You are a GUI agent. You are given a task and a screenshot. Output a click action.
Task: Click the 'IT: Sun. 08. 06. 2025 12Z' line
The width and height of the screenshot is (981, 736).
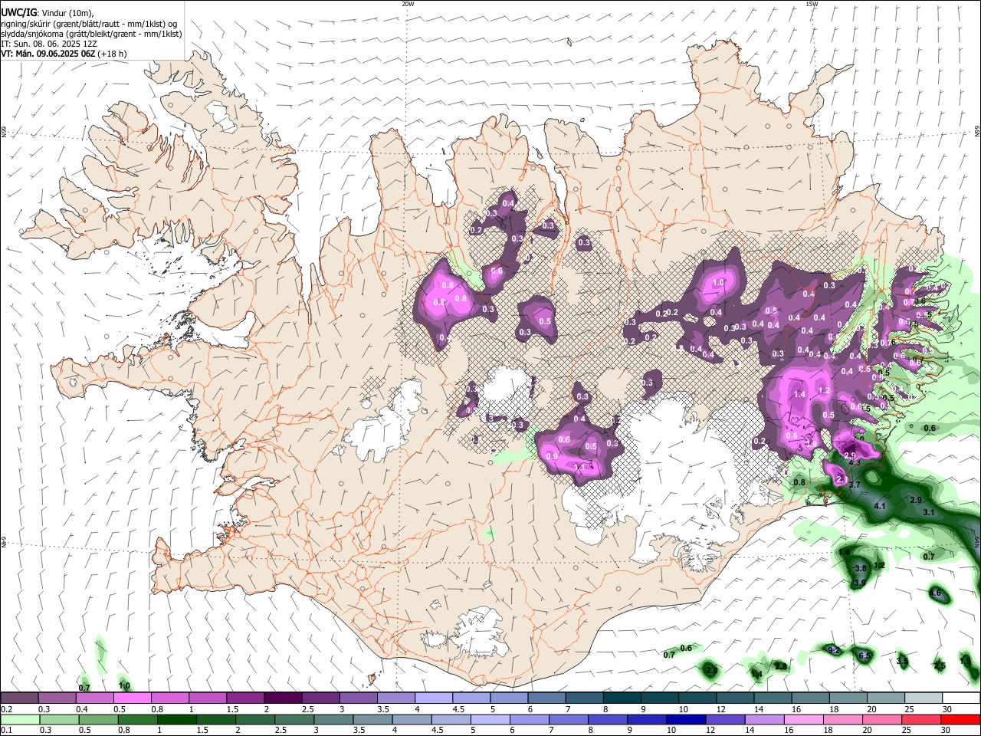[48, 44]
